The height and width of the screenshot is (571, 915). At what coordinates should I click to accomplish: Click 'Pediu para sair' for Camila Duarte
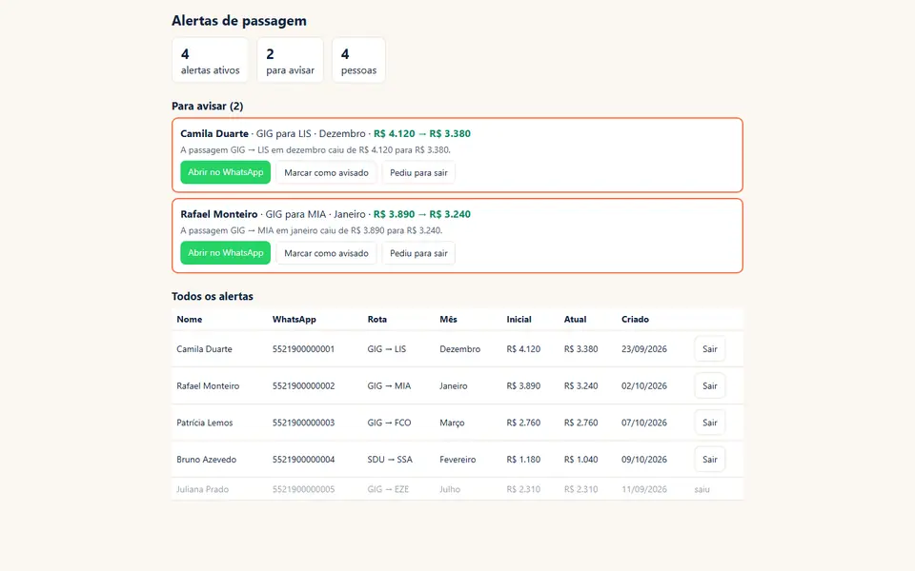[x=418, y=172]
